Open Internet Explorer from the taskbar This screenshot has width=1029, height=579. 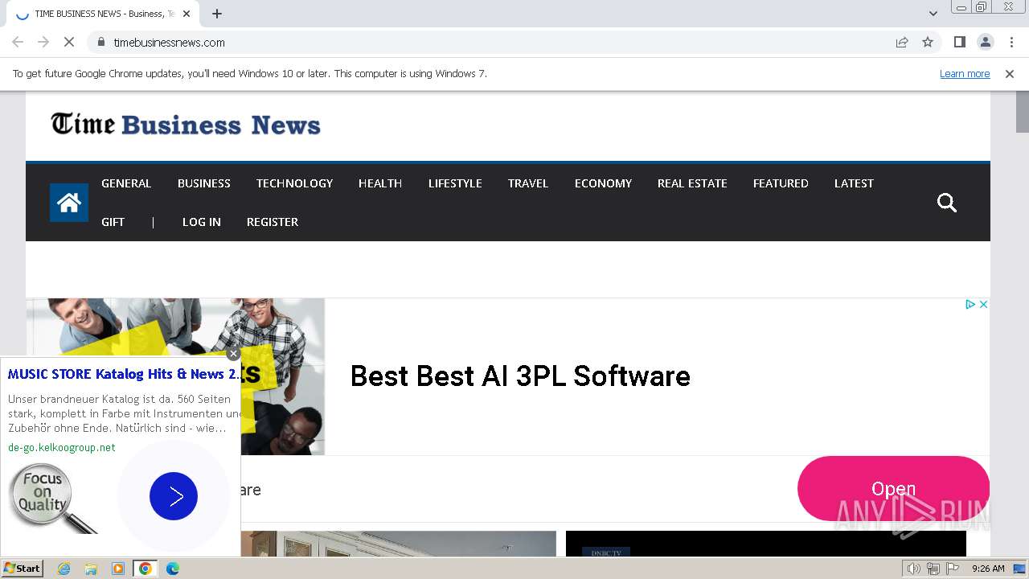(x=64, y=569)
